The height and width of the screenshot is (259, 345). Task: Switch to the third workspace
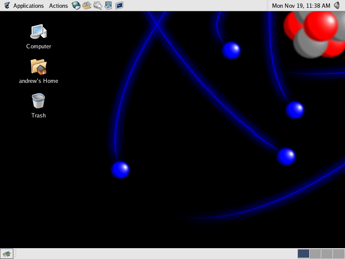327,254
